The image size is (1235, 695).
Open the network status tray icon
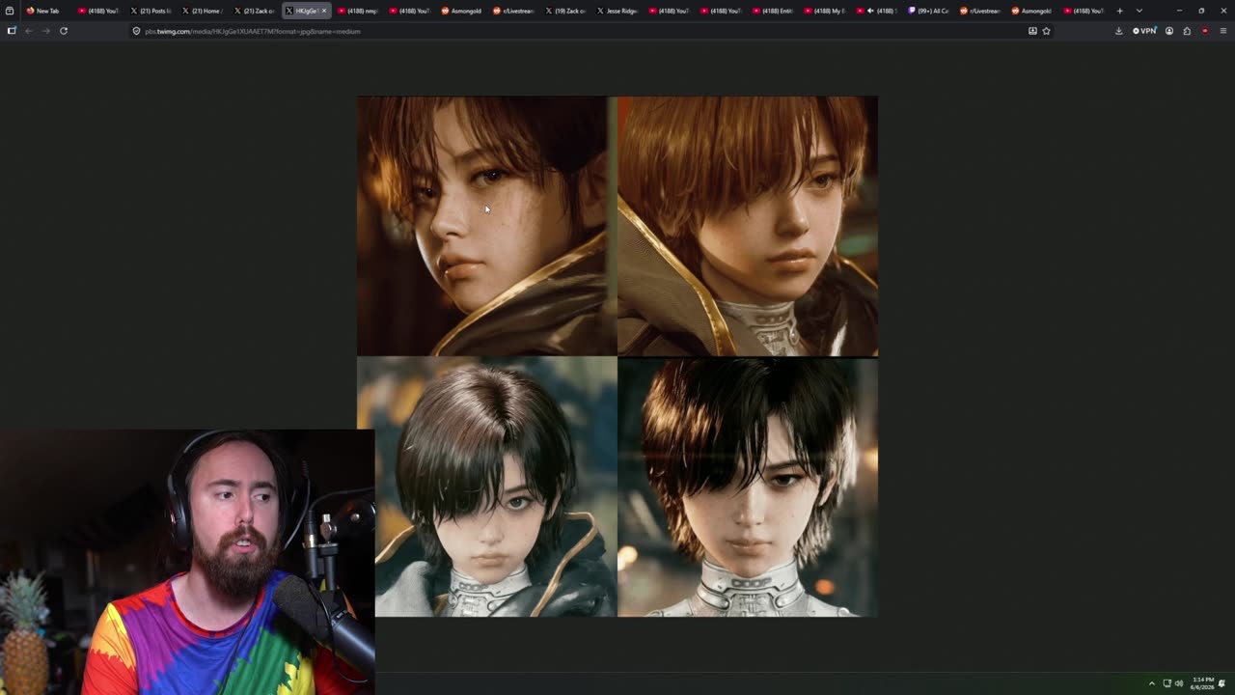(1167, 683)
